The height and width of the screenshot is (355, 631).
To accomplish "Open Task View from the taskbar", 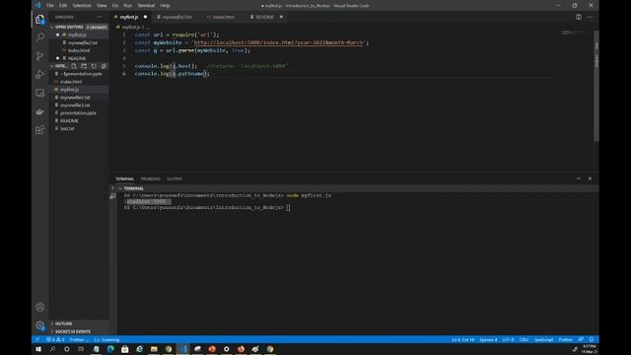I will pos(81,349).
